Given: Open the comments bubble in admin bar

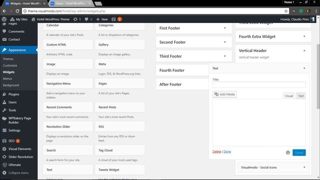Looking at the screenshot, I should pyautogui.click(x=88, y=19).
